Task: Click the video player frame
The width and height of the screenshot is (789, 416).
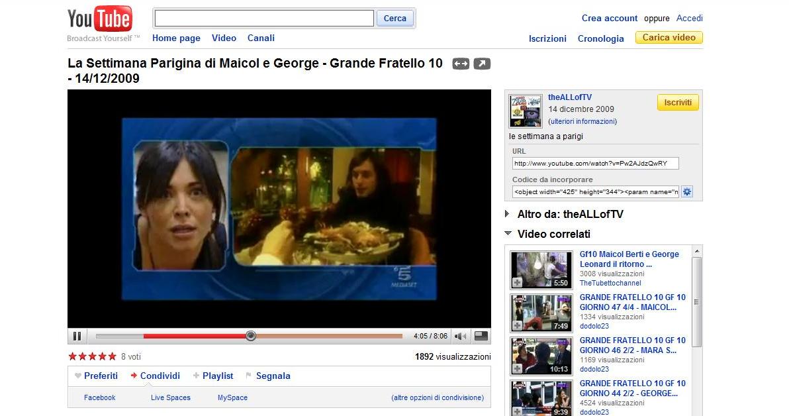Action: click(x=279, y=209)
